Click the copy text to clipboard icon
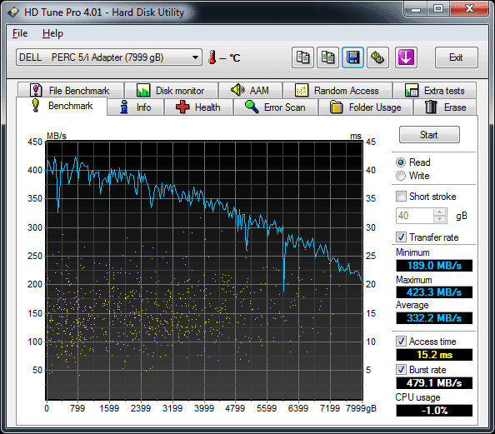This screenshot has height=434, width=495. pyautogui.click(x=302, y=57)
